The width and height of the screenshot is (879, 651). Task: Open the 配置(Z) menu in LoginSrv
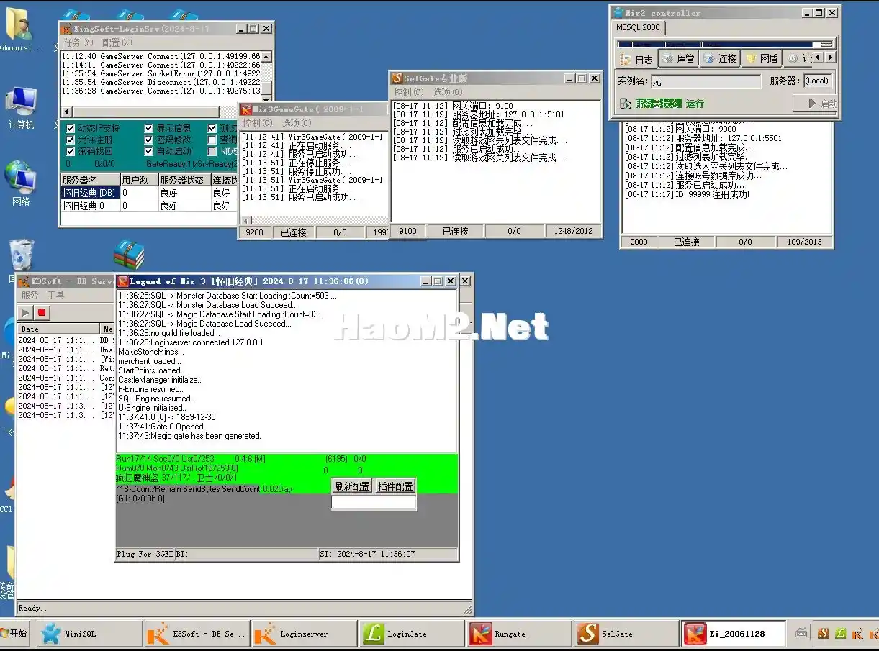pos(117,42)
